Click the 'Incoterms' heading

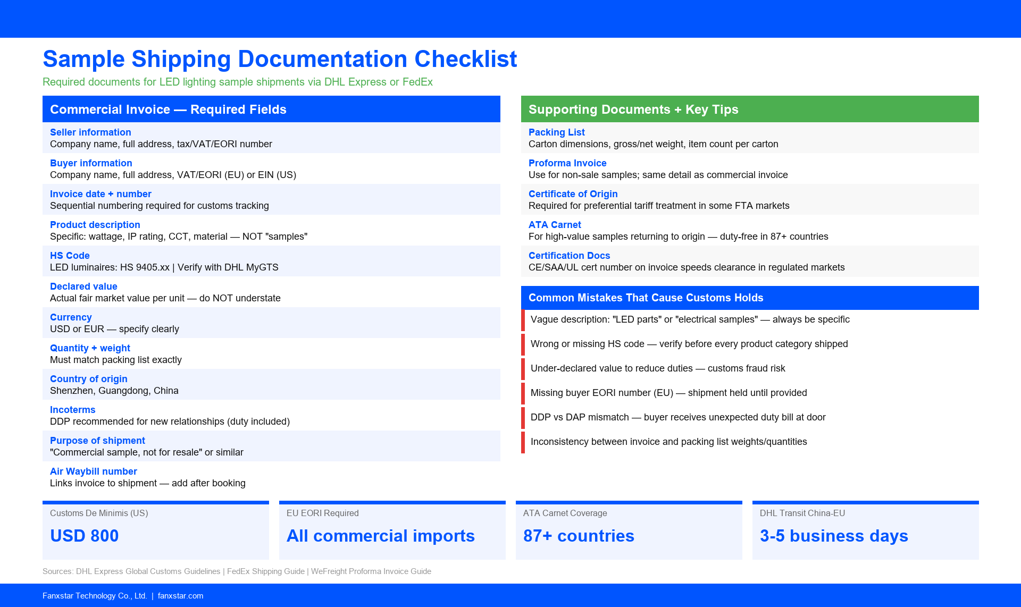[73, 410]
